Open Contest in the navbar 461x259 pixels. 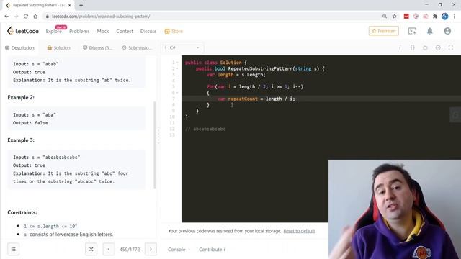[x=125, y=31]
